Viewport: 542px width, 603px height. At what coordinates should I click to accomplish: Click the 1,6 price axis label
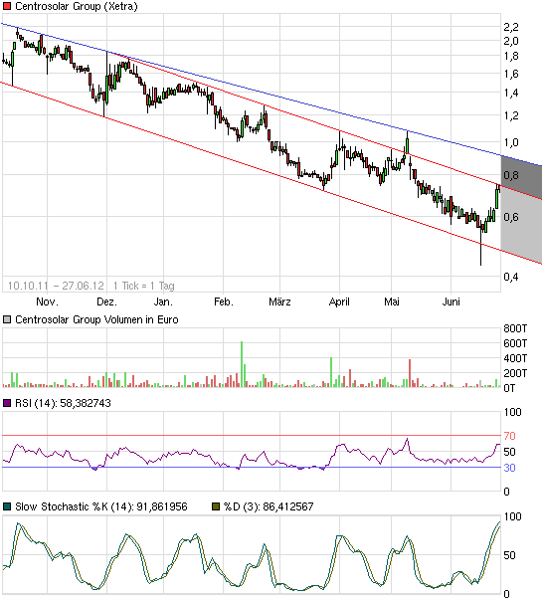pyautogui.click(x=511, y=74)
